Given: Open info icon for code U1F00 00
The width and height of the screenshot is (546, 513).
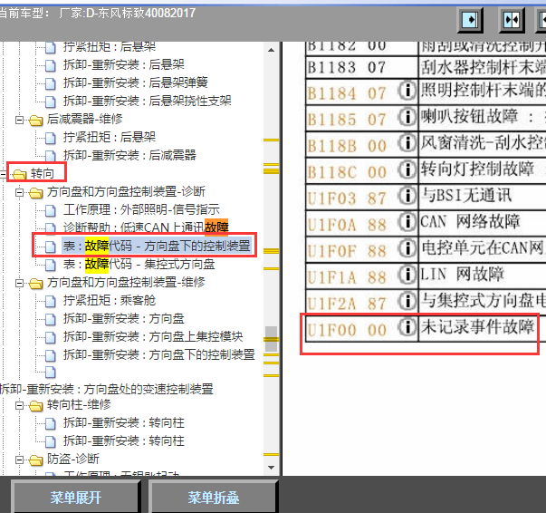Looking at the screenshot, I should point(407,327).
